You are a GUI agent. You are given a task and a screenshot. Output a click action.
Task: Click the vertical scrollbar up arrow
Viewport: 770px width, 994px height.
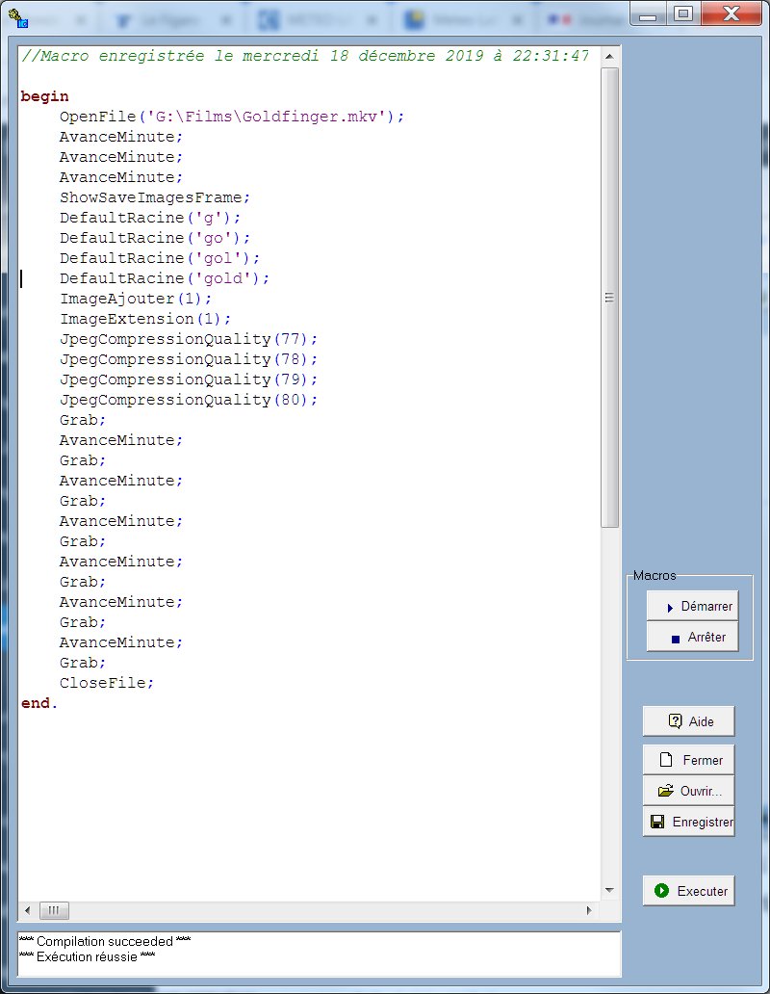[x=609, y=55]
